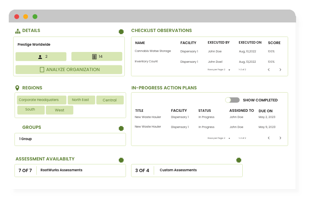This screenshot has width=309, height=202.
Task: Sort checklist observations by Facility column header
Action: [x=188, y=43]
